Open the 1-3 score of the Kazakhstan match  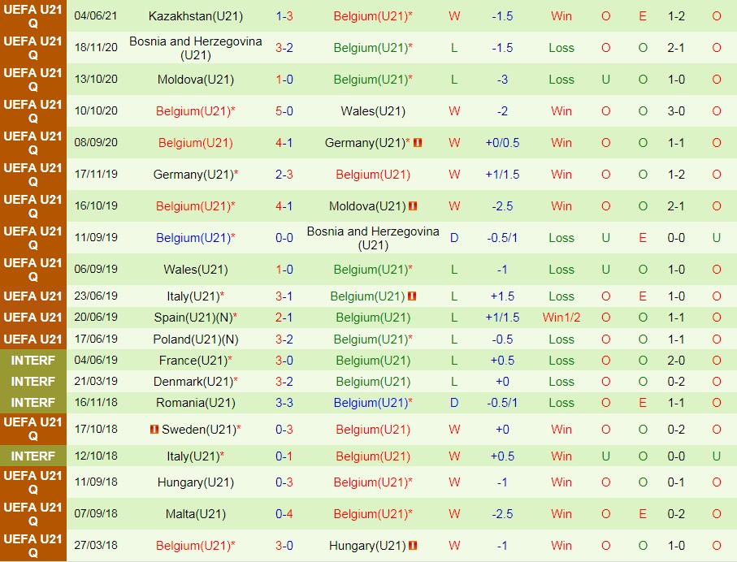coord(284,16)
